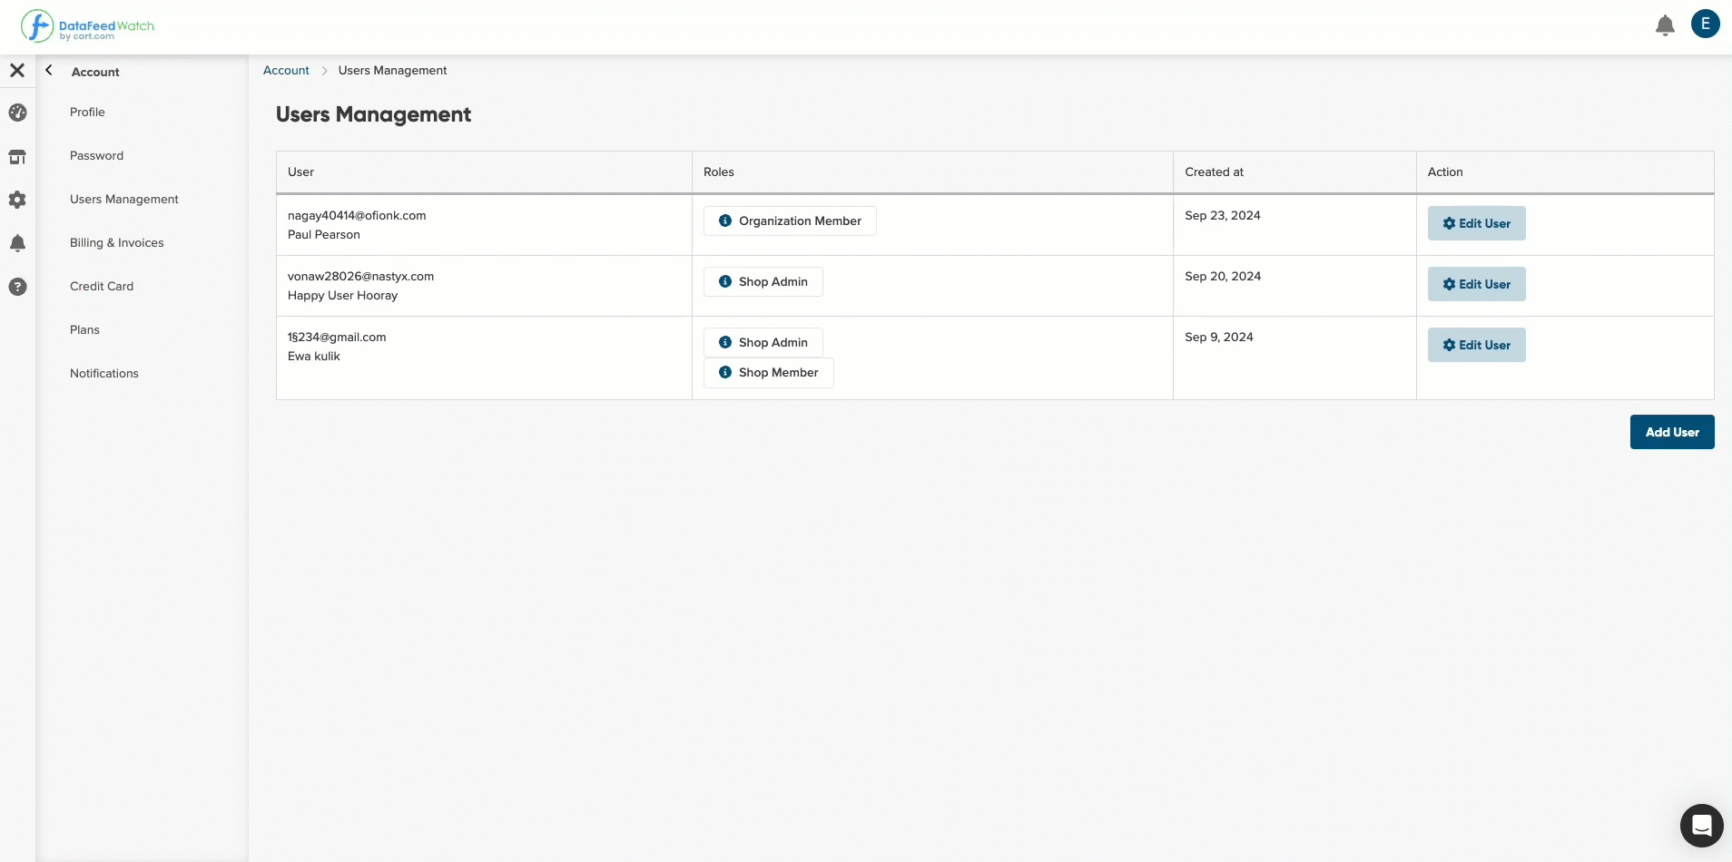The width and height of the screenshot is (1732, 862).
Task: Click email nagay40414@ofionk.com
Action: click(357, 215)
